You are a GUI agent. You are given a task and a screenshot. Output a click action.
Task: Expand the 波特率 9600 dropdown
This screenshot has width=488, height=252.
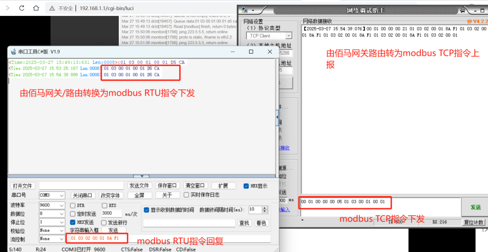pyautogui.click(x=61, y=205)
